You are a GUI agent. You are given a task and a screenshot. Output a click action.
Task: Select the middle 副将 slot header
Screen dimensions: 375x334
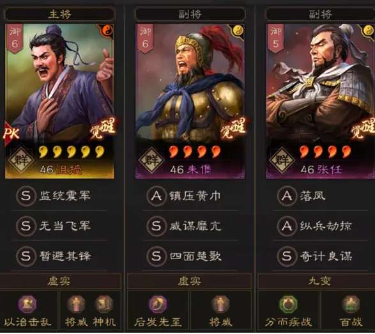(x=190, y=14)
